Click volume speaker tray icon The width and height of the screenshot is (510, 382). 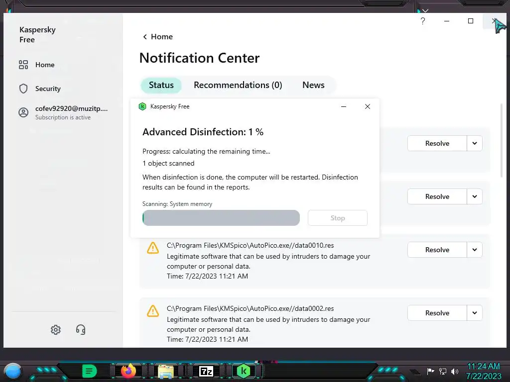455,371
